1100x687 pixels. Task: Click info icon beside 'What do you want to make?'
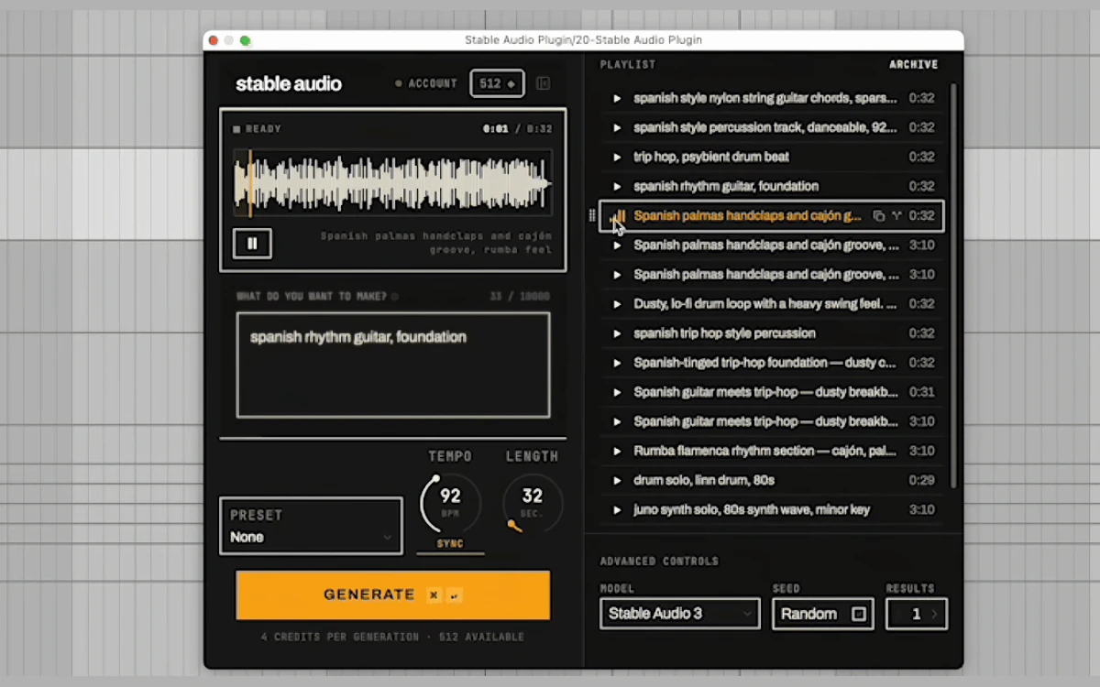(x=395, y=297)
